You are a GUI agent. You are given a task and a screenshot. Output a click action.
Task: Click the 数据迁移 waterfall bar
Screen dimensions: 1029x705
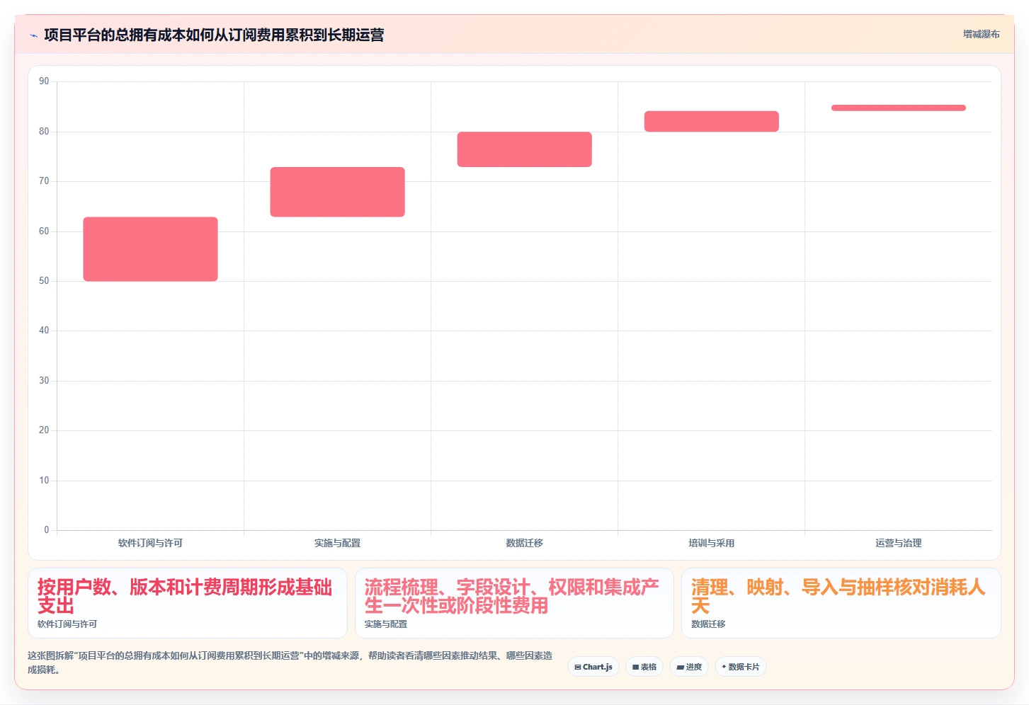click(524, 149)
